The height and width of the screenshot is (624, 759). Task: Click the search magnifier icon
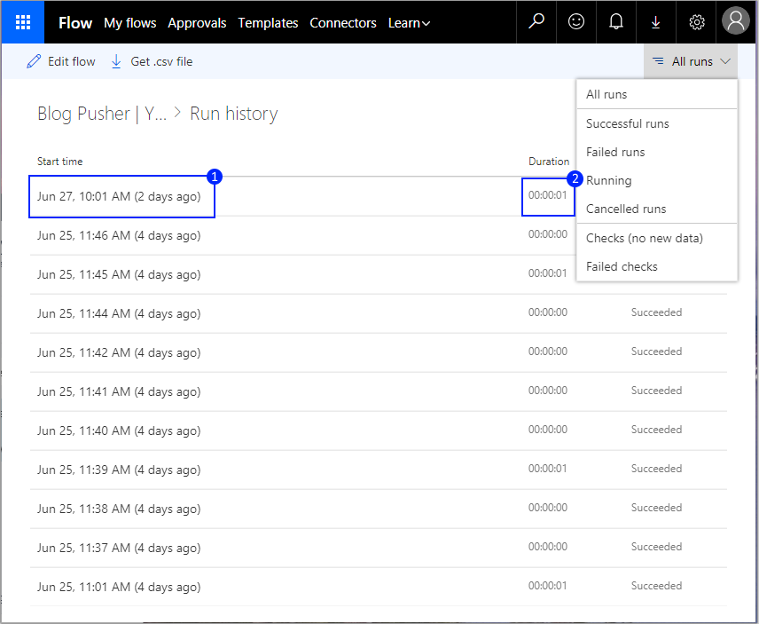tap(536, 22)
